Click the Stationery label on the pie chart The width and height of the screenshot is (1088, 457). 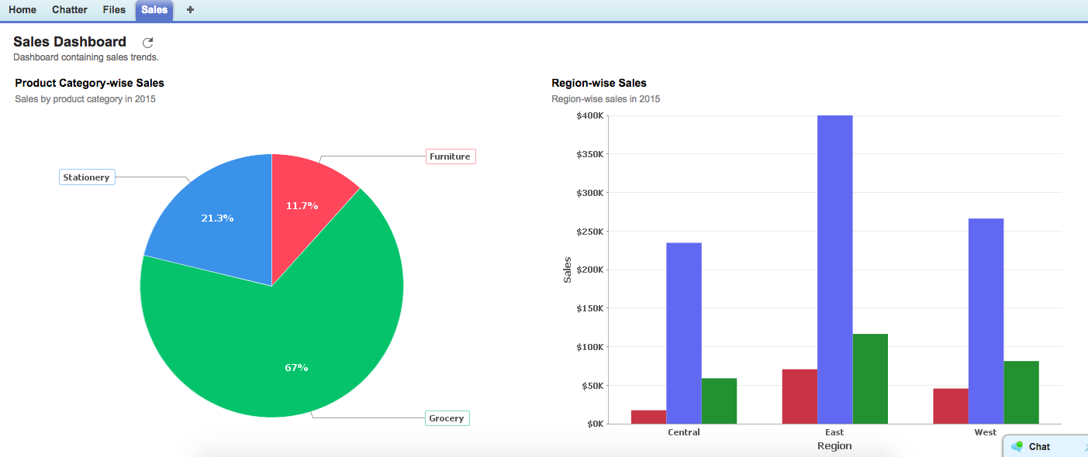[87, 177]
